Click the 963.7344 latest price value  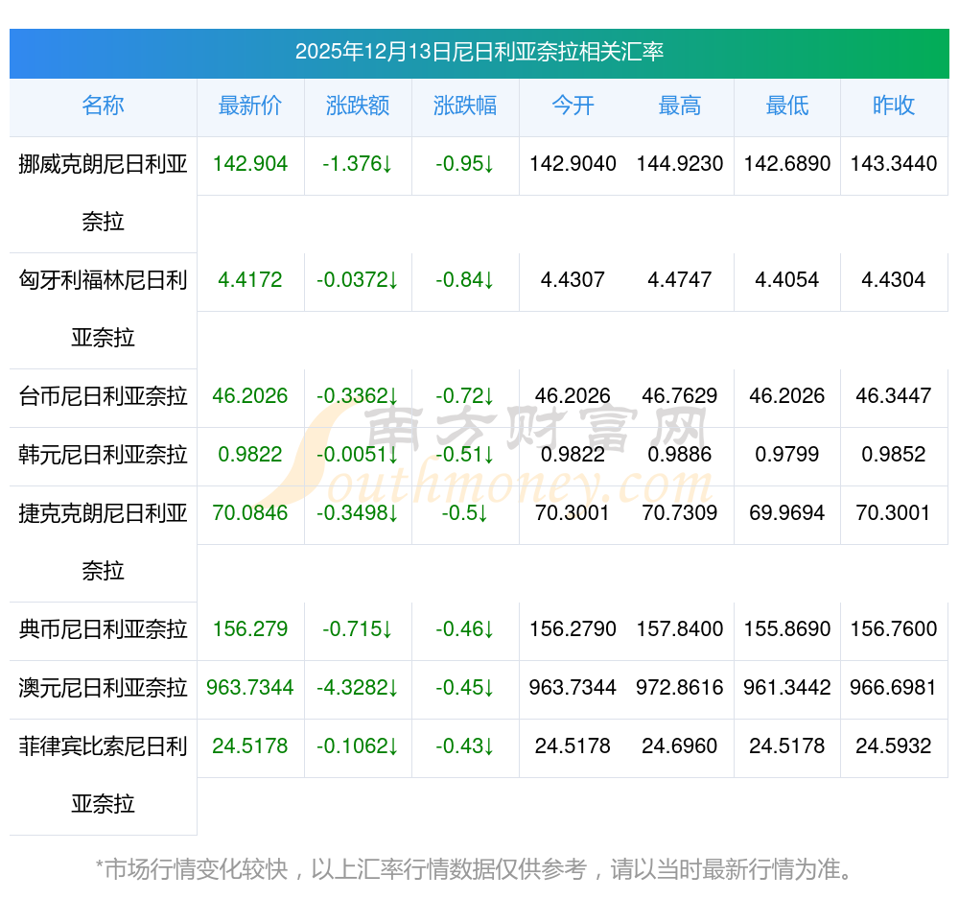(x=250, y=688)
